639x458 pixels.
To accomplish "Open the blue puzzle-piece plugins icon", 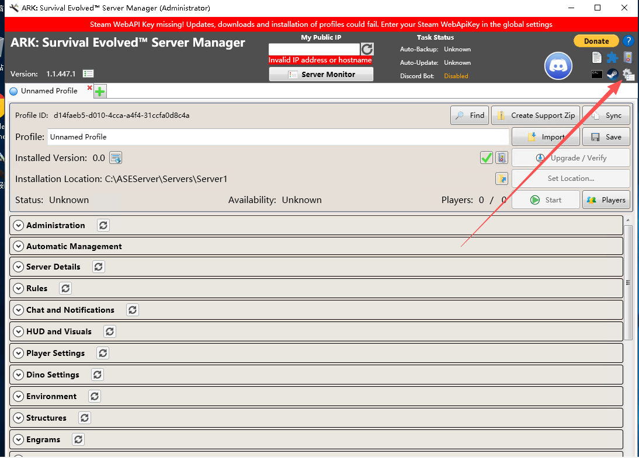I will 612,57.
